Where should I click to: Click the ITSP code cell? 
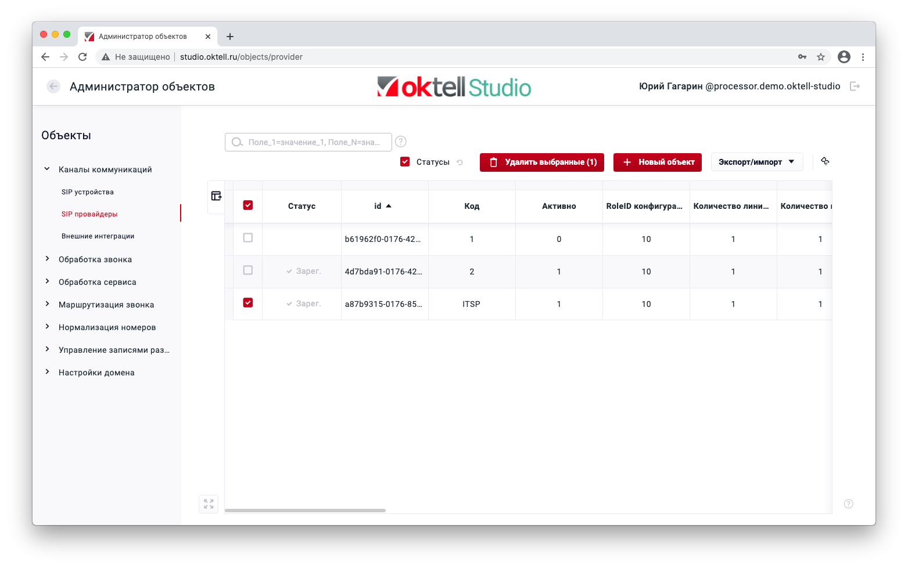tap(471, 304)
